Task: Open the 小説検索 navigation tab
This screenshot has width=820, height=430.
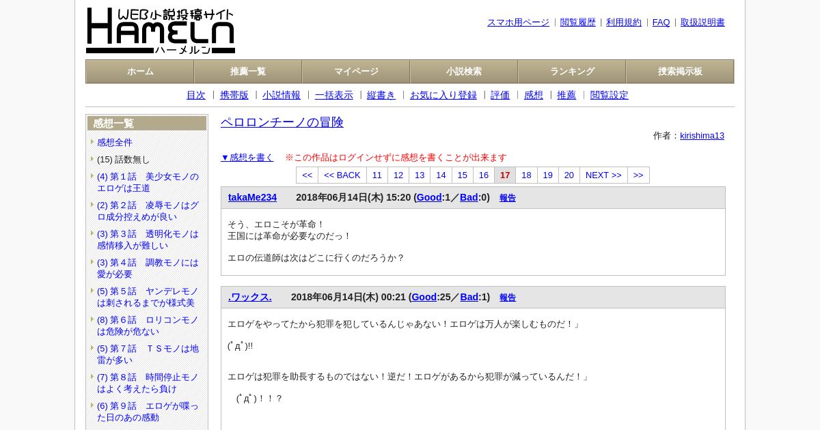Action: [x=464, y=72]
